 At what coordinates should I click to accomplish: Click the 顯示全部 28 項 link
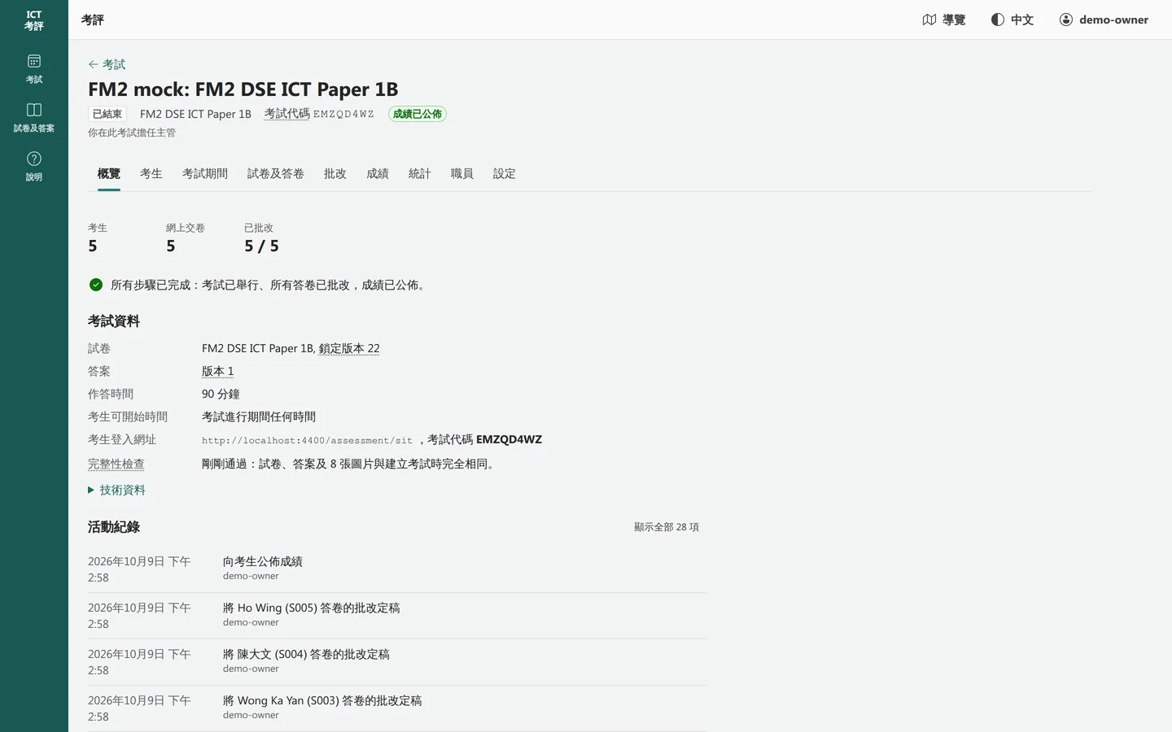(x=667, y=527)
